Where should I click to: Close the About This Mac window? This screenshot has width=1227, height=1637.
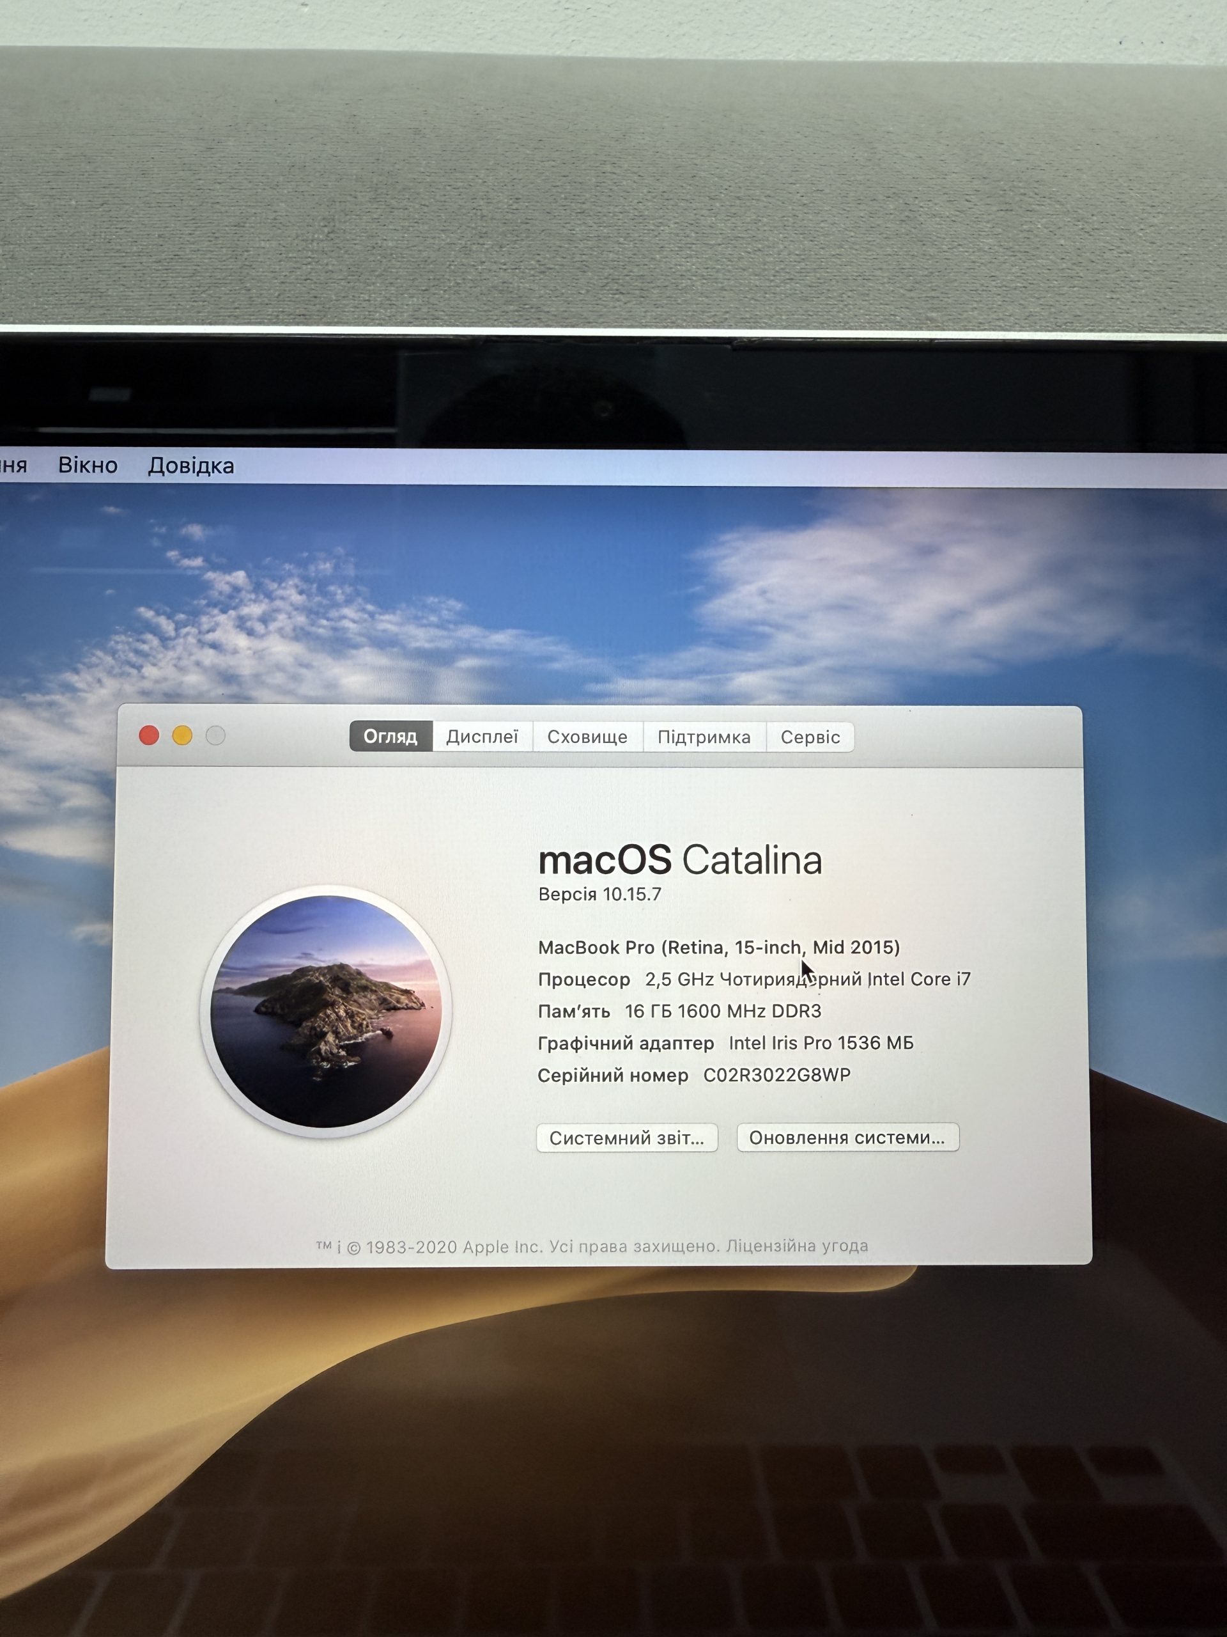point(150,735)
